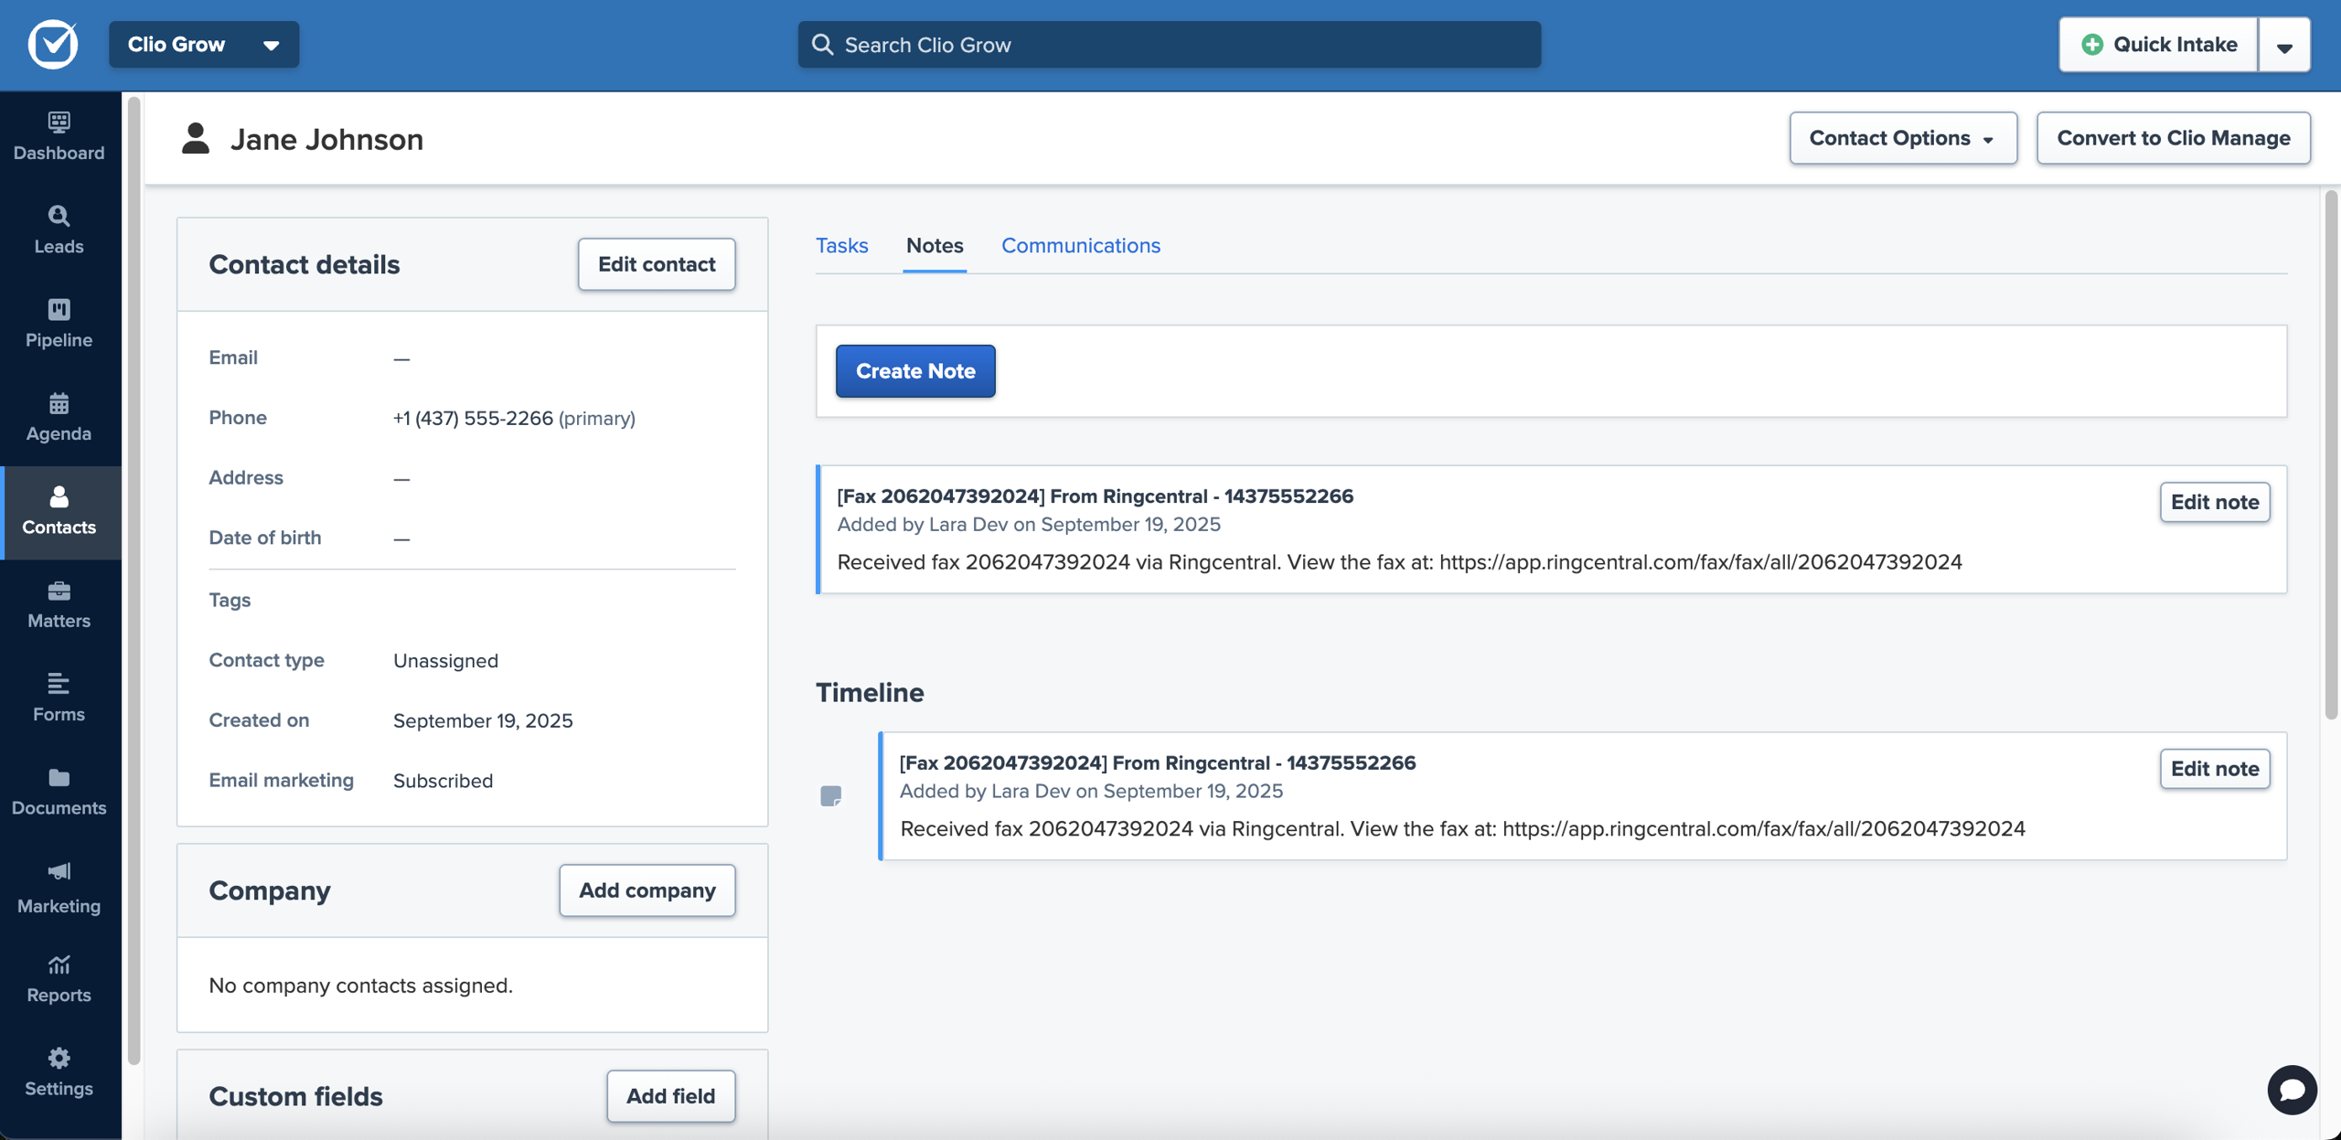Switch to the Communications tab
Image resolution: width=2341 pixels, height=1140 pixels.
(1080, 245)
